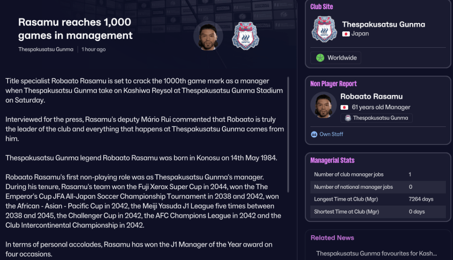This screenshot has height=260, width=453.
Task: Click the Own Staff smiley icon
Action: pyautogui.click(x=314, y=134)
